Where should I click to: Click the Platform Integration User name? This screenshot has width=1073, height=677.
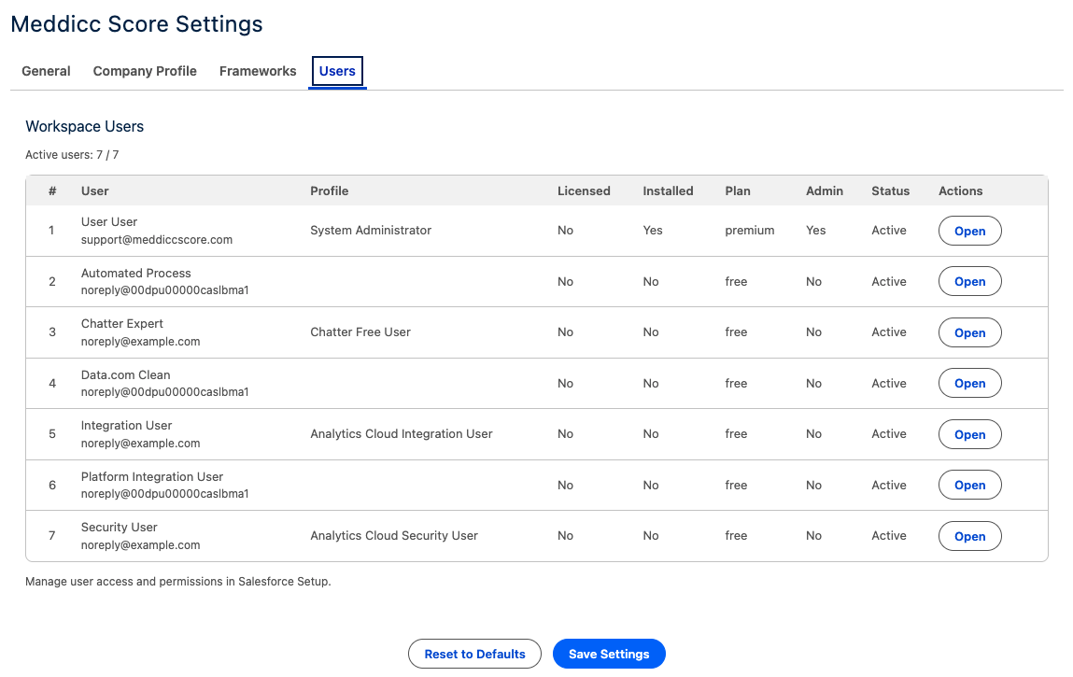pos(152,477)
